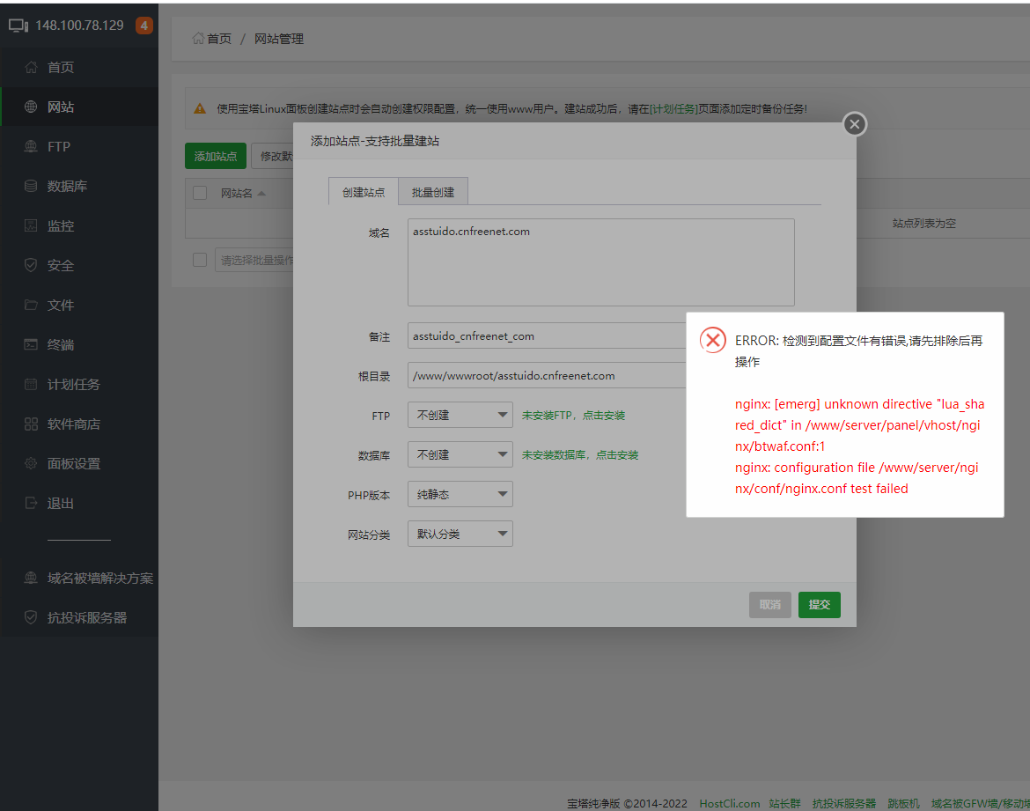Click the green 添加站点 button

click(216, 156)
